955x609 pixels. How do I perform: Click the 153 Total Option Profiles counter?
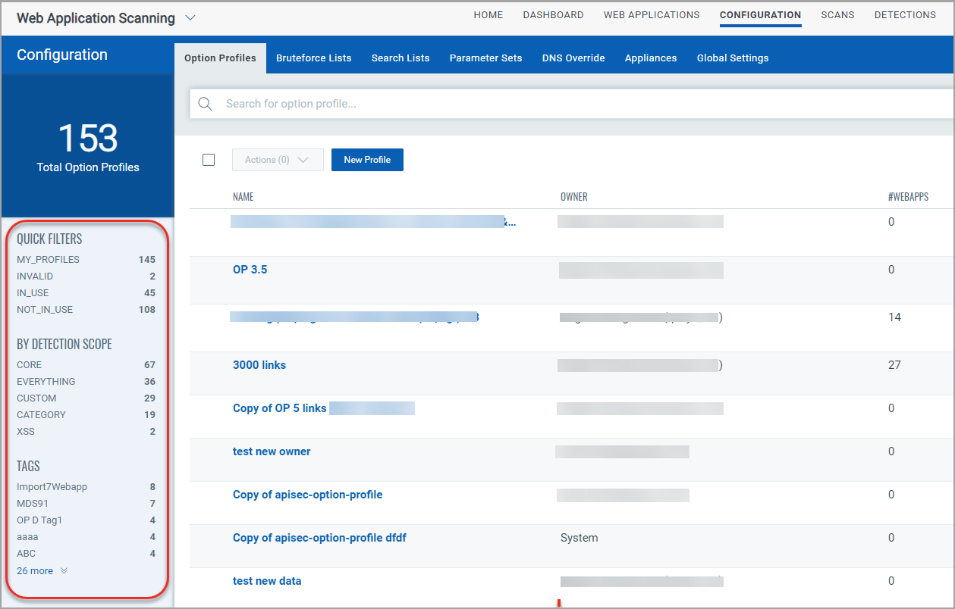pyautogui.click(x=88, y=148)
